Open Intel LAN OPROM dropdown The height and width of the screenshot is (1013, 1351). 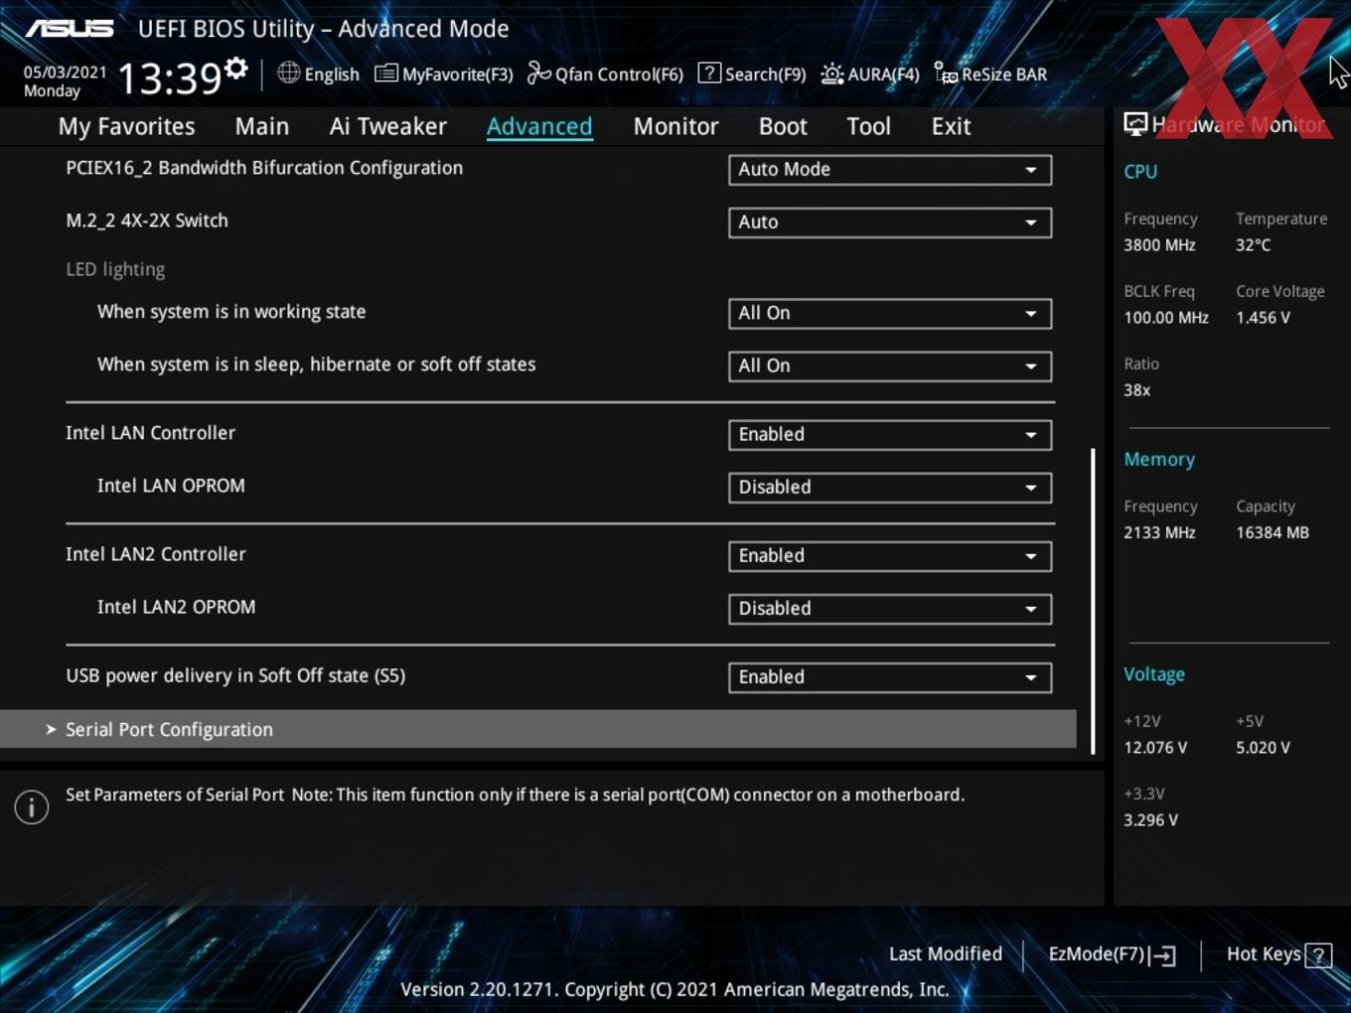(890, 488)
